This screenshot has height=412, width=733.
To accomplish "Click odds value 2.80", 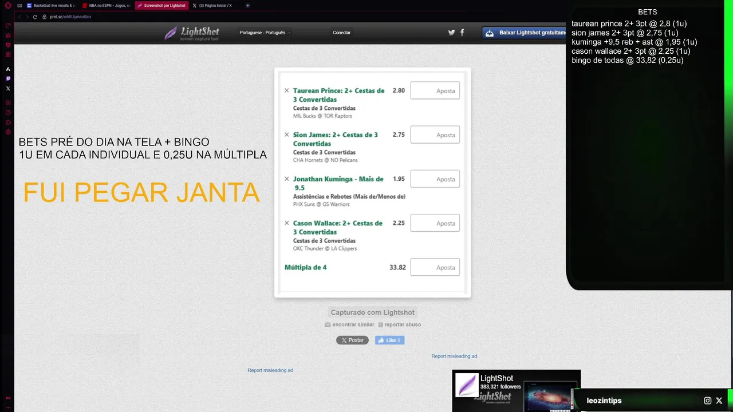I will 399,90.
